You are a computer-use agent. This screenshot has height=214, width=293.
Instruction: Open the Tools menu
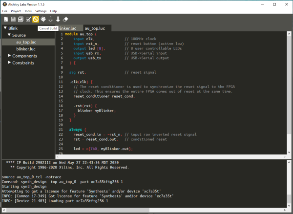coord(28,11)
